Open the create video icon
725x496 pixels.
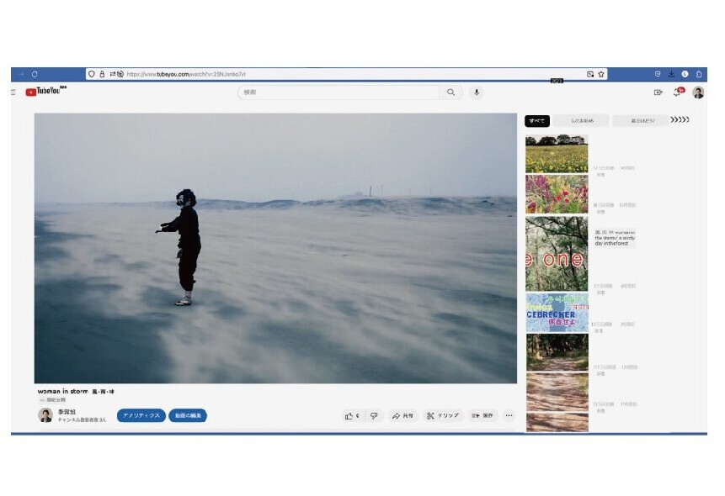(658, 92)
